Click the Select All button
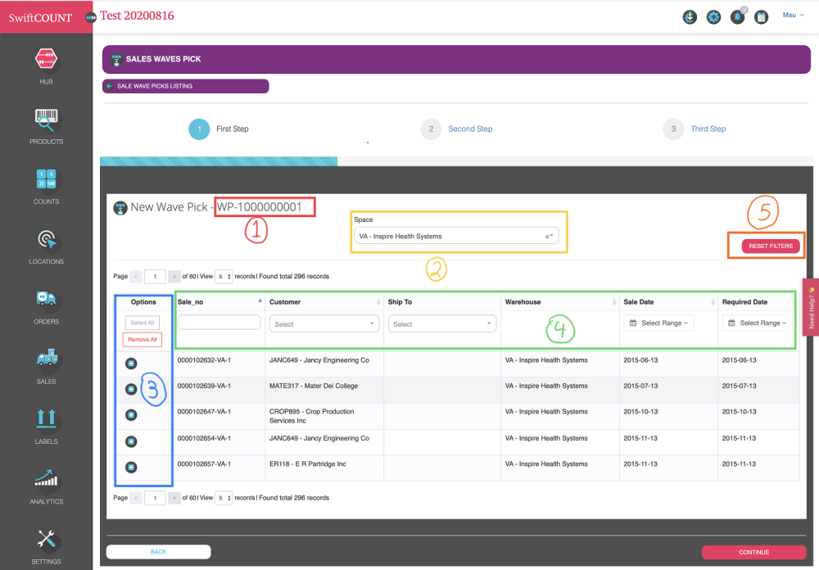Viewport: 819px width, 570px height. tap(142, 323)
